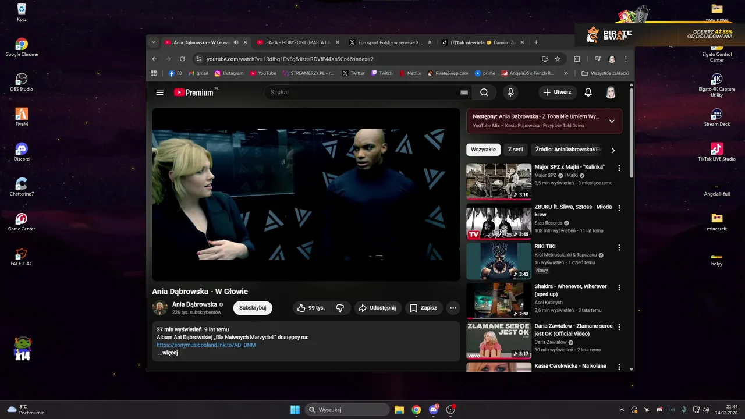Open options for Shakira Whenever, Wherever video
745x419 pixels.
[619, 287]
